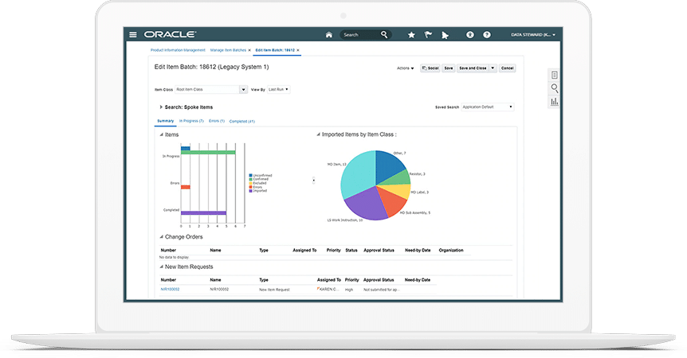This screenshot has width=687, height=358.
Task: Expand the Search: Spoke Items section
Action: coord(161,107)
